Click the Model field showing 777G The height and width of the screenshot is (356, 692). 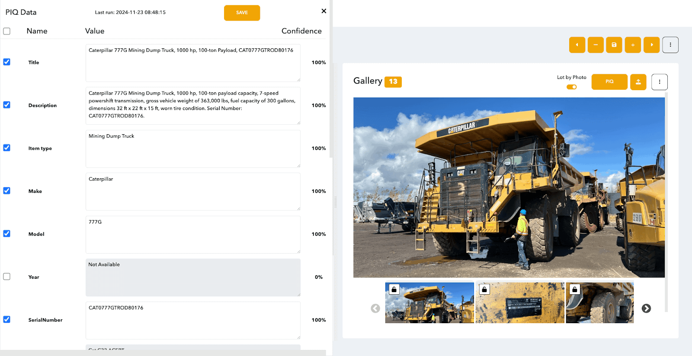(x=193, y=235)
